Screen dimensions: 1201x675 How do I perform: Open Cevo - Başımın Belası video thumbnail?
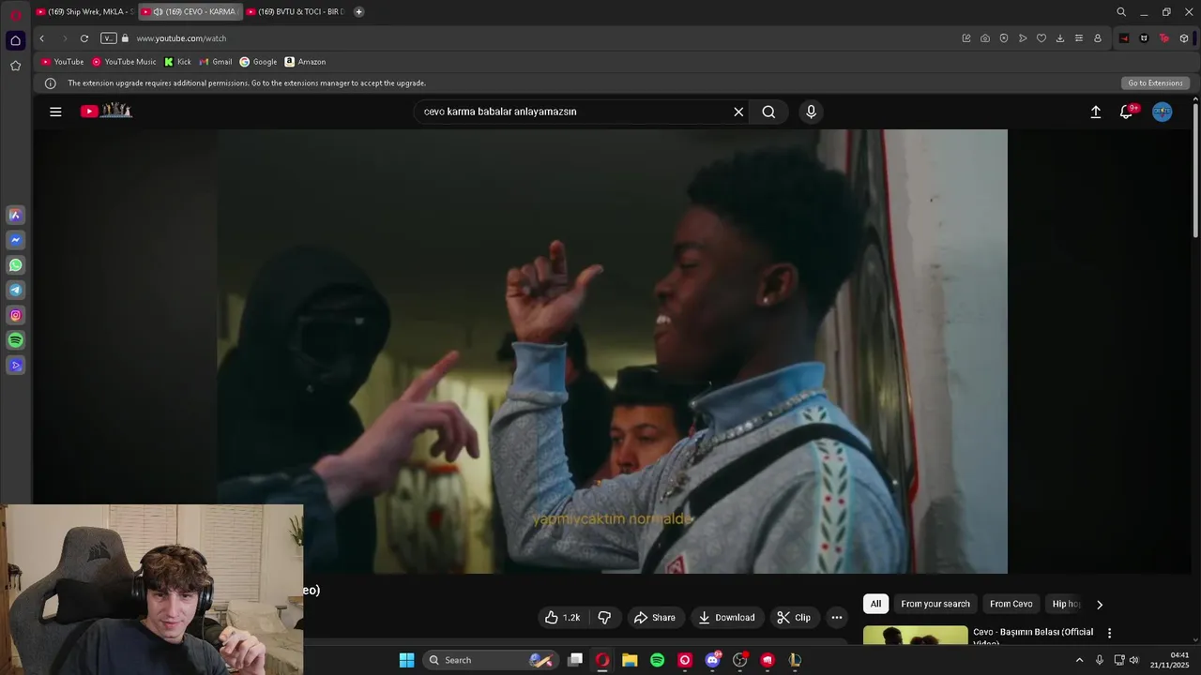915,635
